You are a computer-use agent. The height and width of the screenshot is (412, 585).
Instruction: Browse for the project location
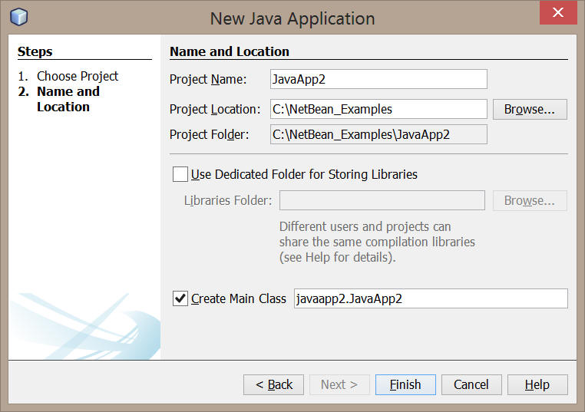coord(530,109)
